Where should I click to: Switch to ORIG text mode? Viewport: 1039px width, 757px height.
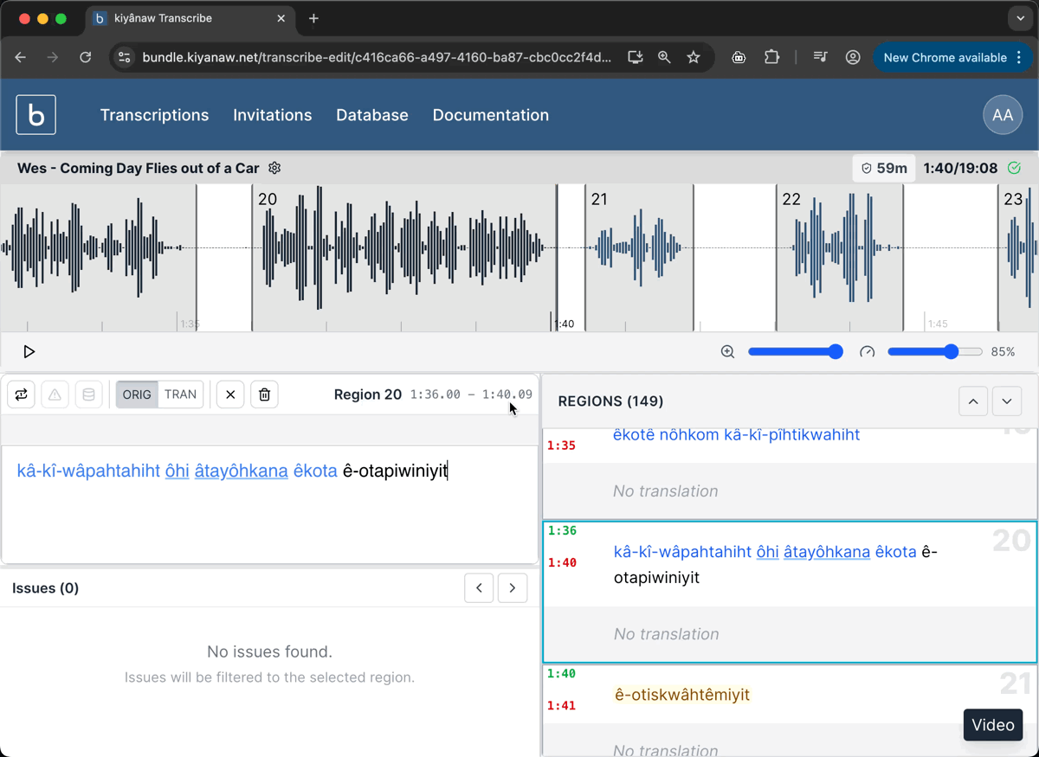click(x=137, y=395)
